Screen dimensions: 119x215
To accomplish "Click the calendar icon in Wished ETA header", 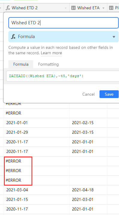I will 73,8.
